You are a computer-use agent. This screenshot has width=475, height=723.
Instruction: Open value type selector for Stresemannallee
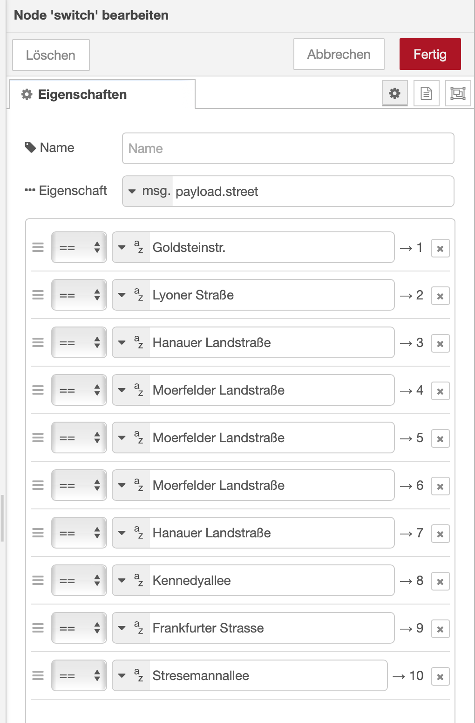click(x=131, y=675)
